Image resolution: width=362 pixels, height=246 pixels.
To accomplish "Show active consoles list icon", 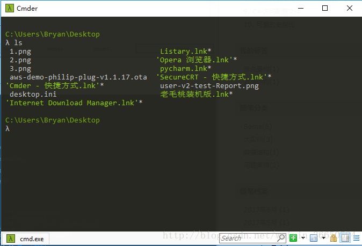I will pyautogui.click(x=314, y=238).
